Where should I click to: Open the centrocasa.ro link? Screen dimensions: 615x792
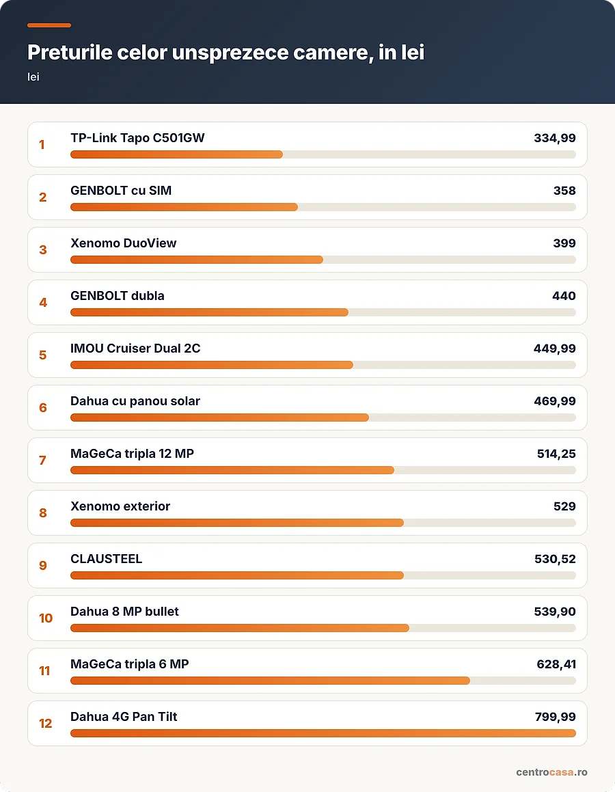551,771
